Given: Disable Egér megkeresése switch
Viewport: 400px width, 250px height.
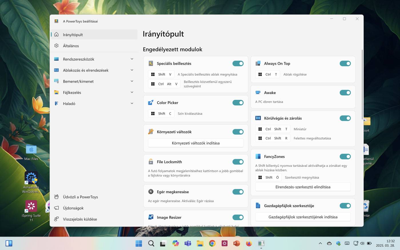Looking at the screenshot, I should (238, 192).
